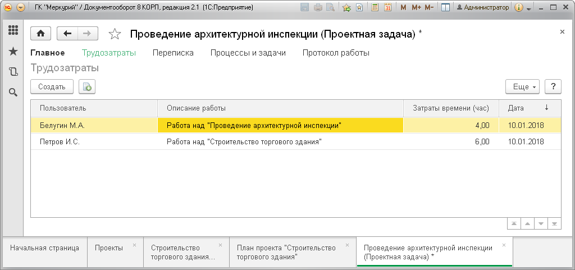Select 'Работа над "Проведение архитектурной инспекции"' cell

pyautogui.click(x=280, y=125)
